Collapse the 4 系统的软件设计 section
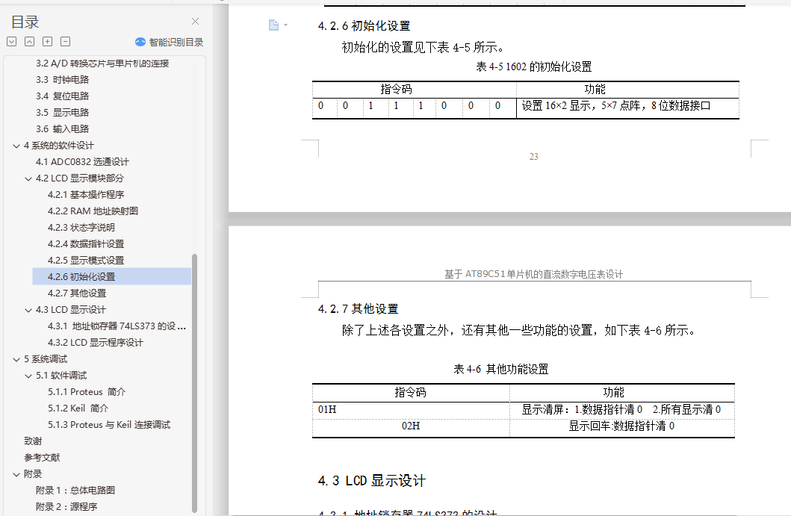The image size is (791, 516). pos(16,146)
